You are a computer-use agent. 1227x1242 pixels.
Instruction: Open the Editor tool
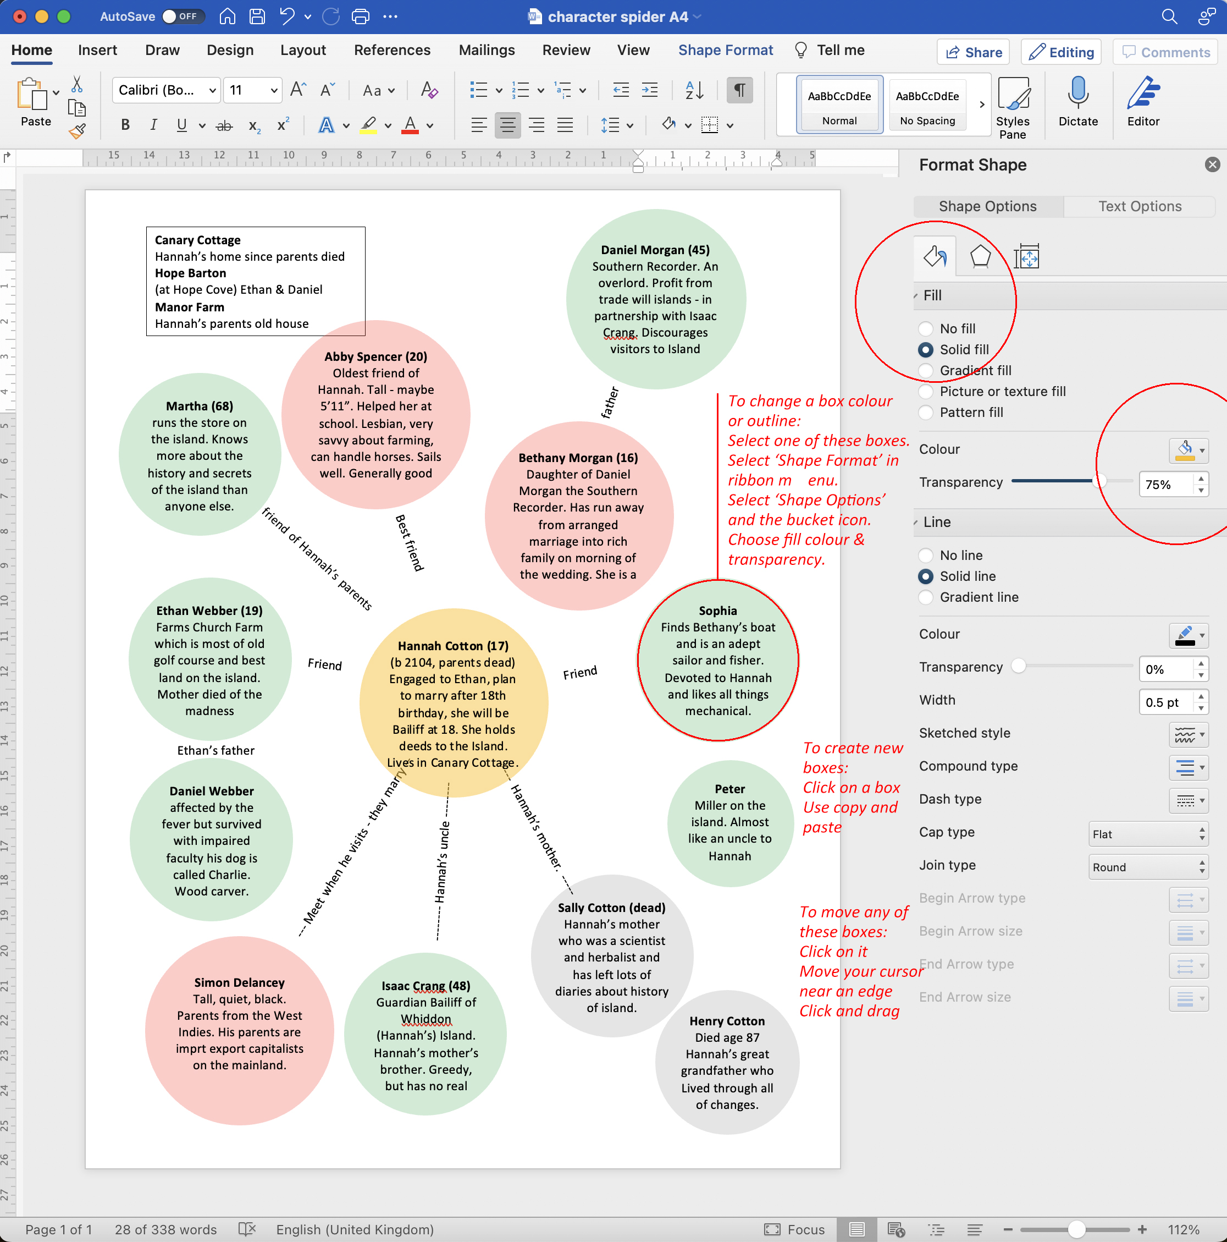click(1143, 102)
